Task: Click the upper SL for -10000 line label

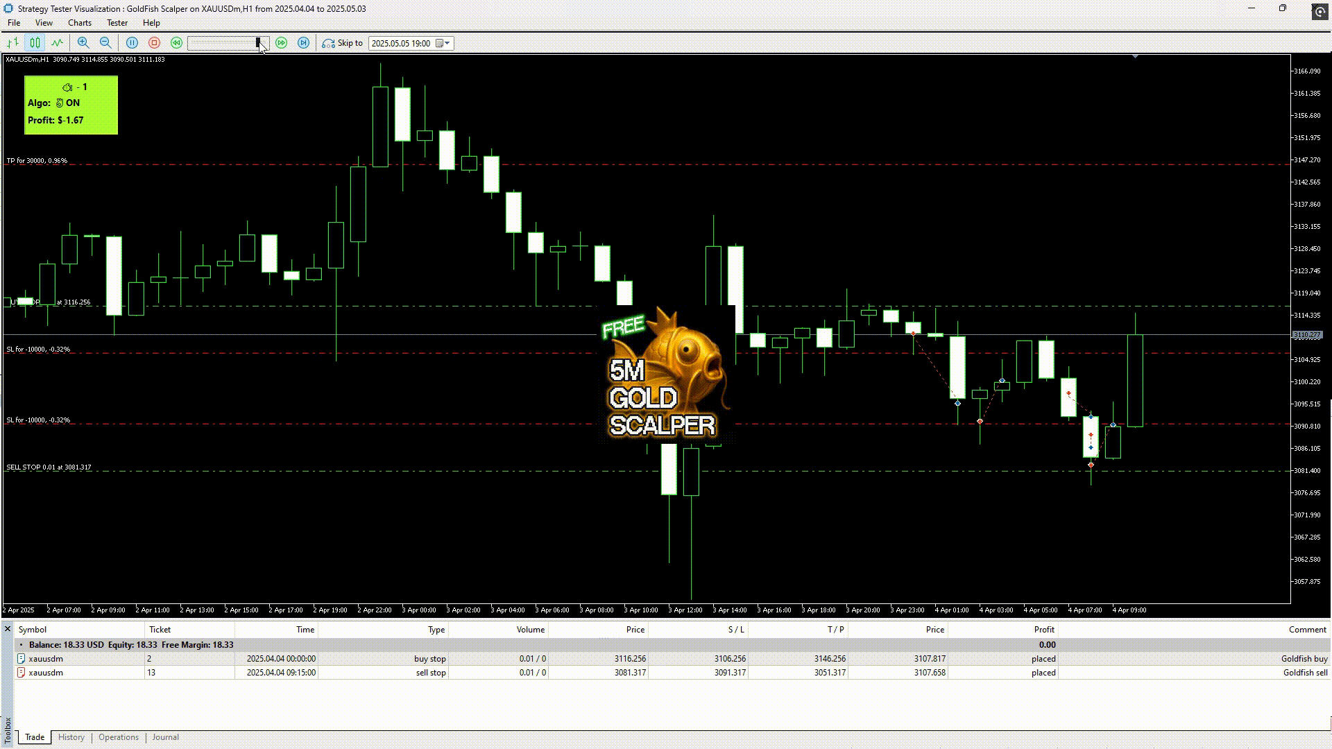Action: [38, 350]
